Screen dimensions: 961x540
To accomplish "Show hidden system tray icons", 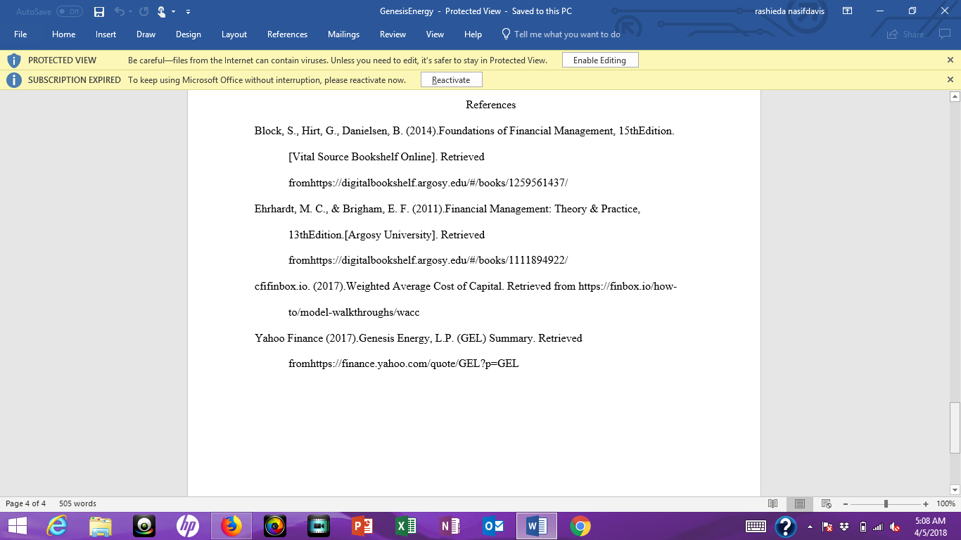I will 810,526.
